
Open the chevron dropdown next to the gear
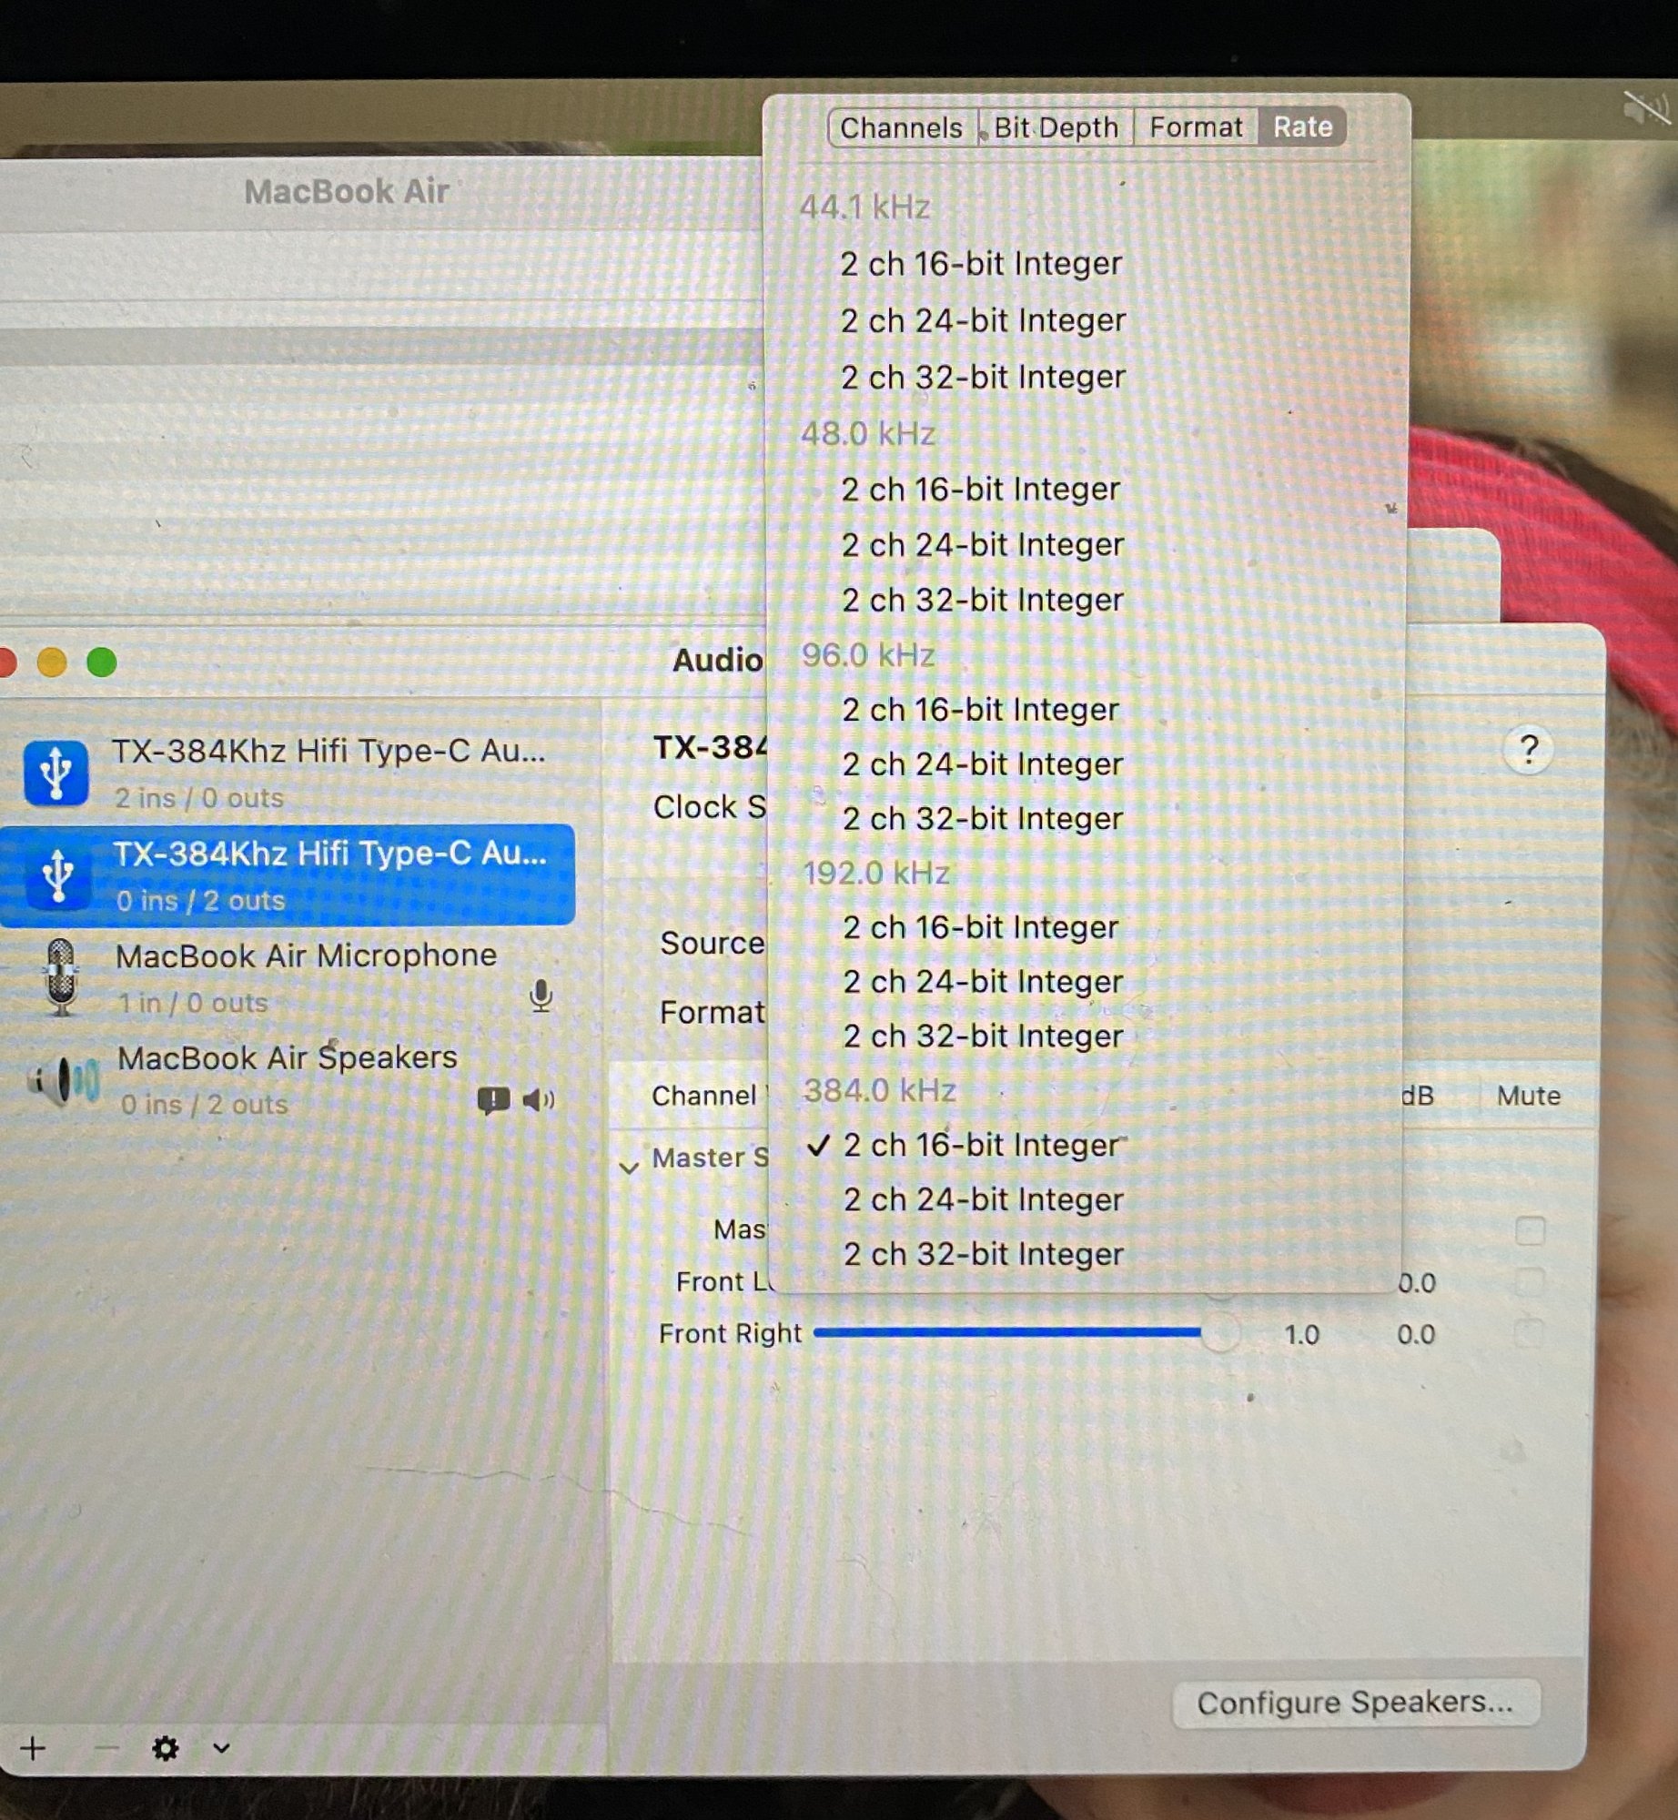pos(221,1748)
